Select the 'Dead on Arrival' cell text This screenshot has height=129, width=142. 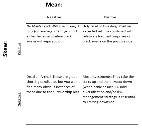click(53, 84)
